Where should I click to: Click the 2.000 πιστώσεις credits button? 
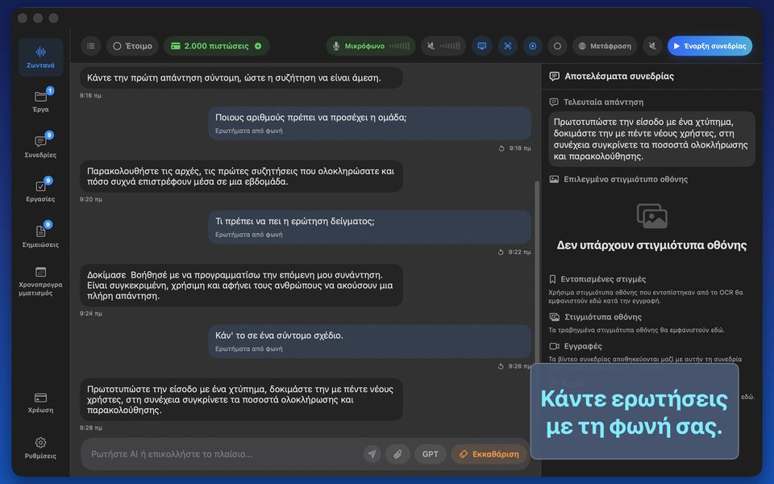[217, 46]
